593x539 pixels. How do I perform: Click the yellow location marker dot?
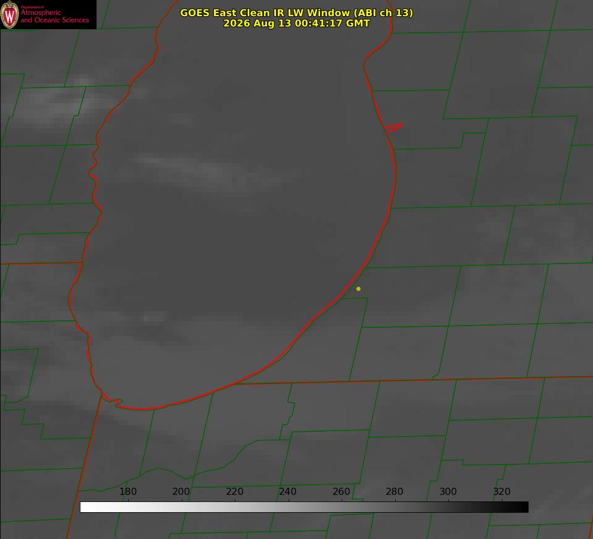click(x=358, y=289)
